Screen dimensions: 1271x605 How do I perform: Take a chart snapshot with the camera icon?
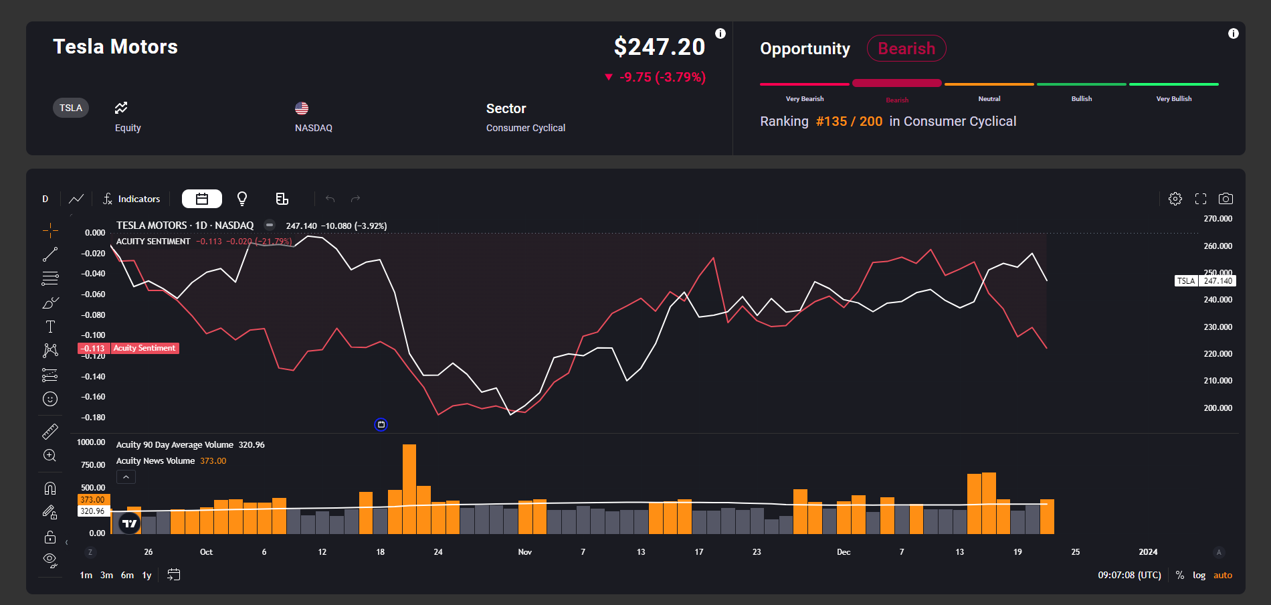(1227, 199)
